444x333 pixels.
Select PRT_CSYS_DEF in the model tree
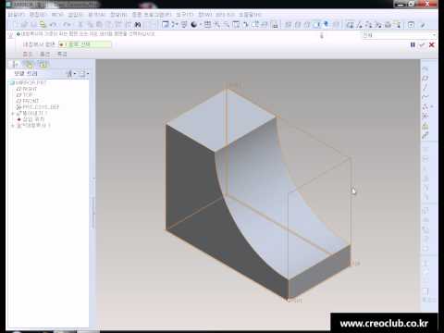pos(38,107)
